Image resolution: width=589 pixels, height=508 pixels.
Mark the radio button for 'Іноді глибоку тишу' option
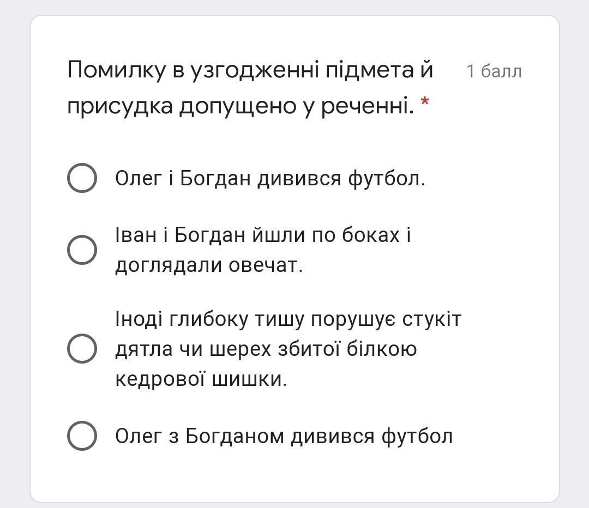(x=82, y=349)
